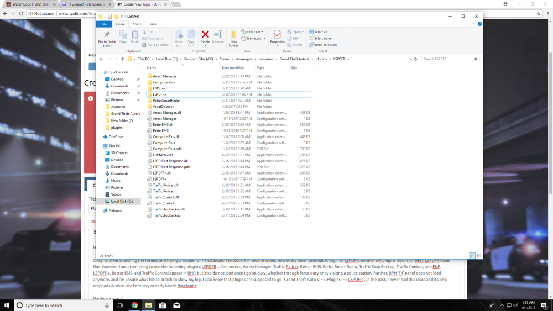This screenshot has height=311, width=553.
Task: Select Downloads under Quick access
Action: (119, 86)
